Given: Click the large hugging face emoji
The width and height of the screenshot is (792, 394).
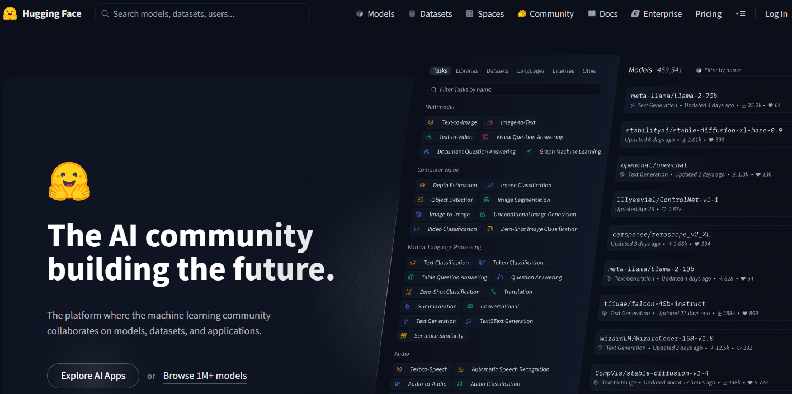Looking at the screenshot, I should coord(69,181).
